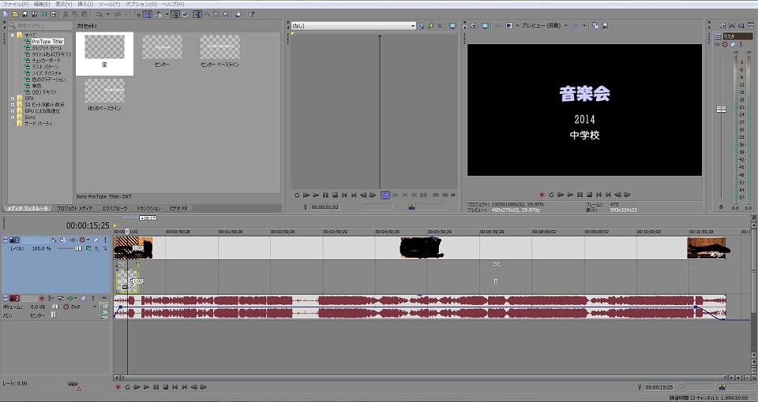Expand the 32 ビット浮動小数点 folder
The image size is (758, 402).
[13, 104]
